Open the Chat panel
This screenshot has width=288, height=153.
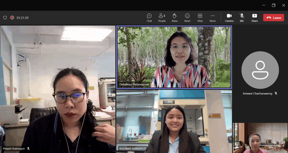[149, 17]
